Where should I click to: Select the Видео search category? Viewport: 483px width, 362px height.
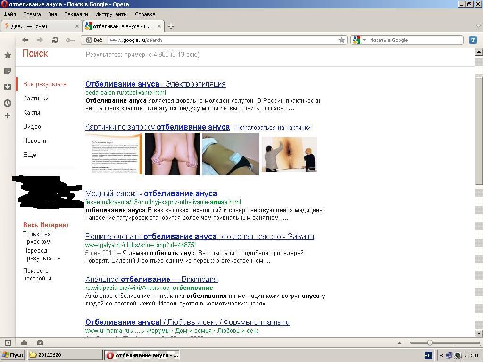point(32,127)
